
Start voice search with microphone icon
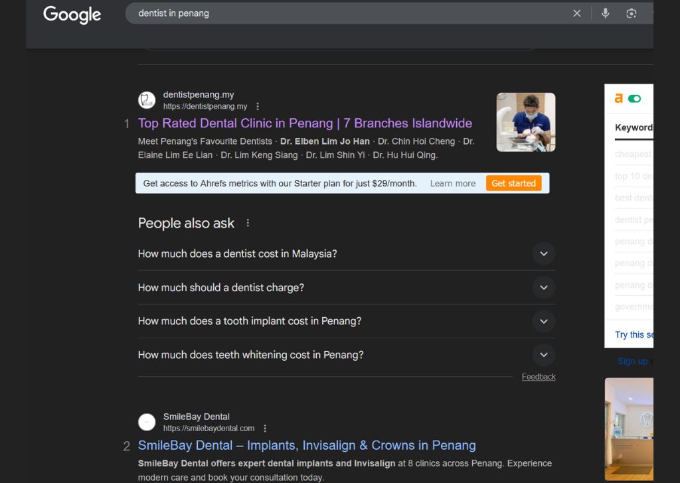click(606, 13)
